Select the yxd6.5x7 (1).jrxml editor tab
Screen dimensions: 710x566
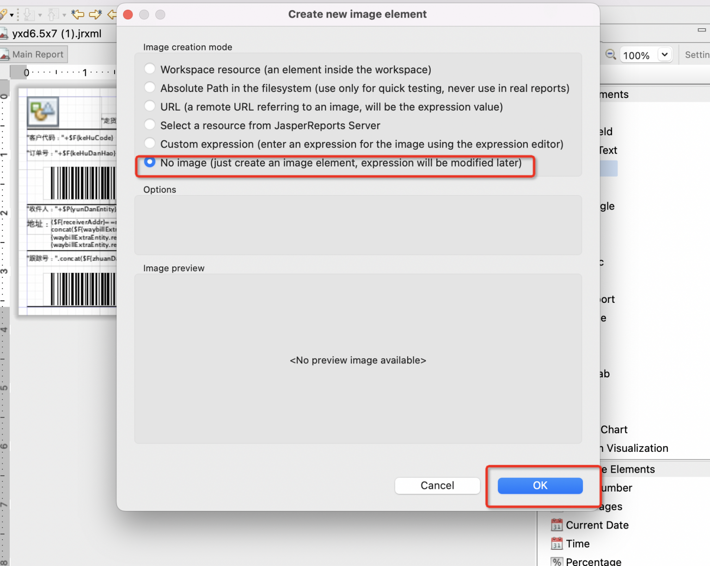click(x=55, y=34)
